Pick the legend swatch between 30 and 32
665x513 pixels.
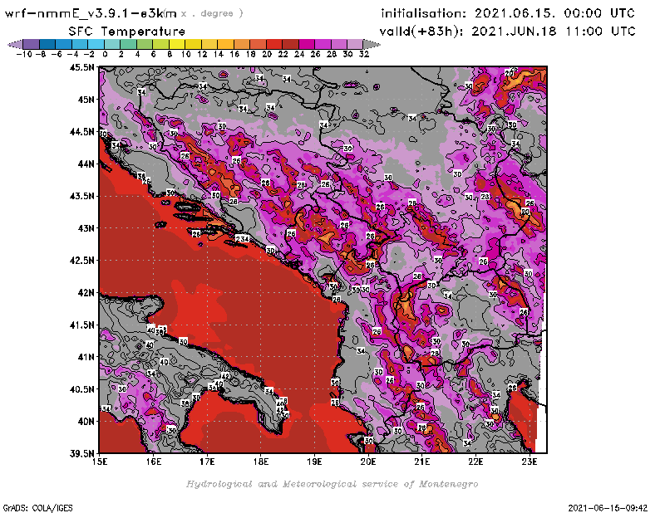pyautogui.click(x=355, y=44)
